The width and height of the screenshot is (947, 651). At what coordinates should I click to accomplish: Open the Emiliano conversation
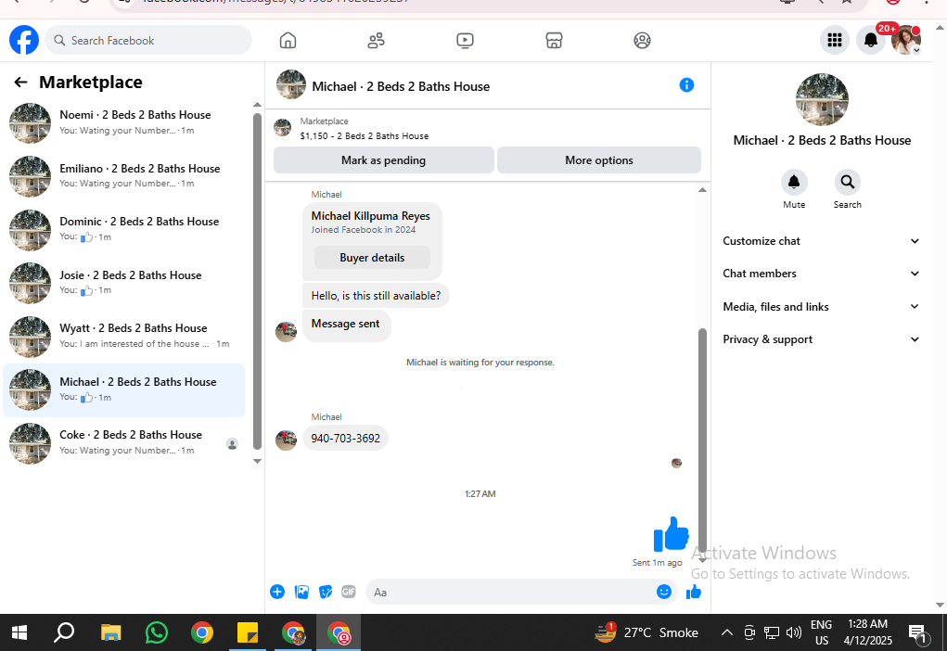pos(123,176)
